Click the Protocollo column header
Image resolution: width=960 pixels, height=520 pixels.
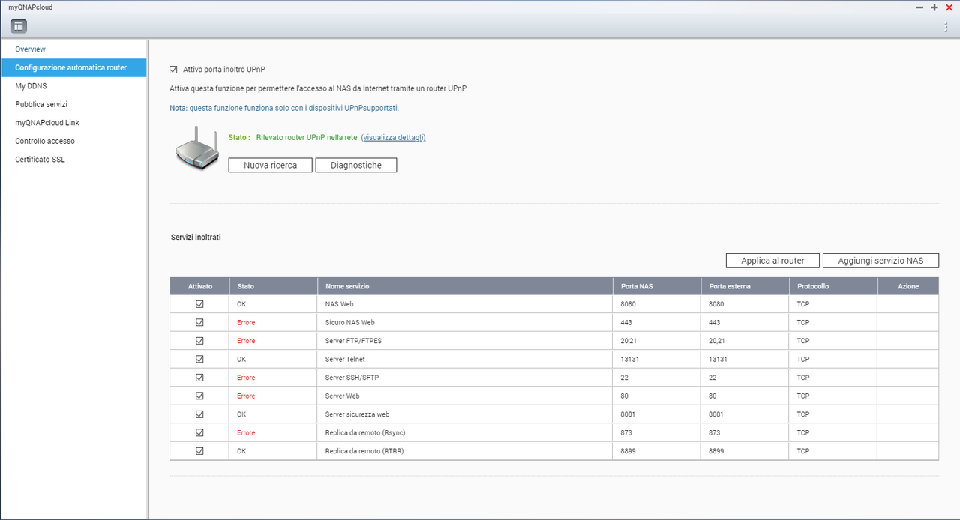pyautogui.click(x=833, y=286)
